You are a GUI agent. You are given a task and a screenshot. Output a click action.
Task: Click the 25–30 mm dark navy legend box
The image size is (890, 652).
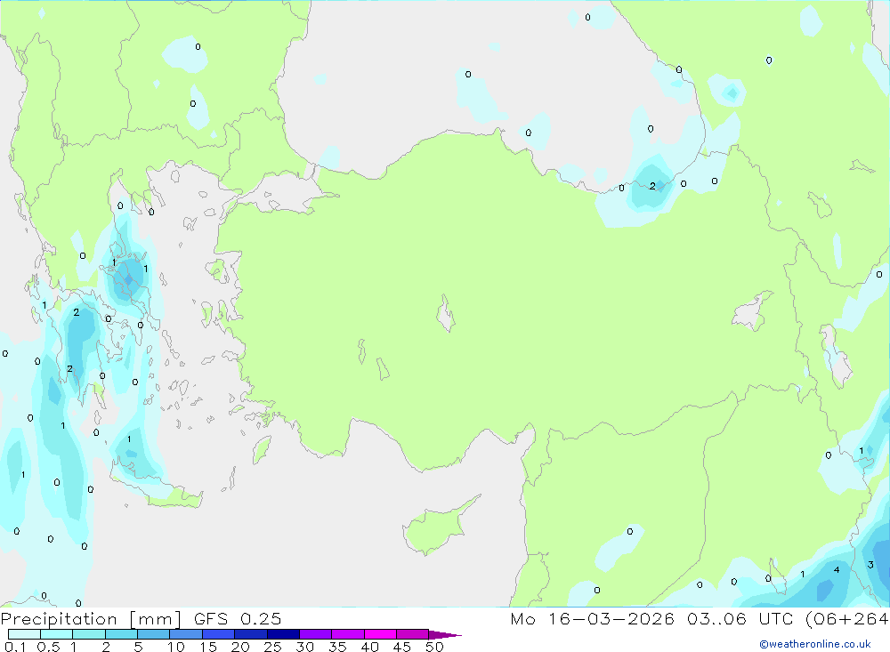click(x=283, y=634)
